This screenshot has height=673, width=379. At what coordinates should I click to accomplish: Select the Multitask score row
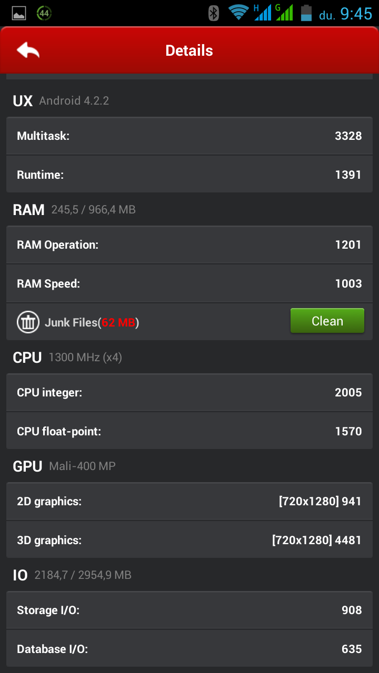click(189, 136)
